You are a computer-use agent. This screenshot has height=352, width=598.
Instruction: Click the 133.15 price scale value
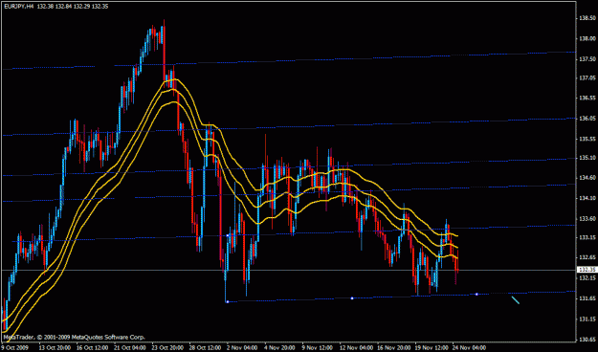[587, 237]
